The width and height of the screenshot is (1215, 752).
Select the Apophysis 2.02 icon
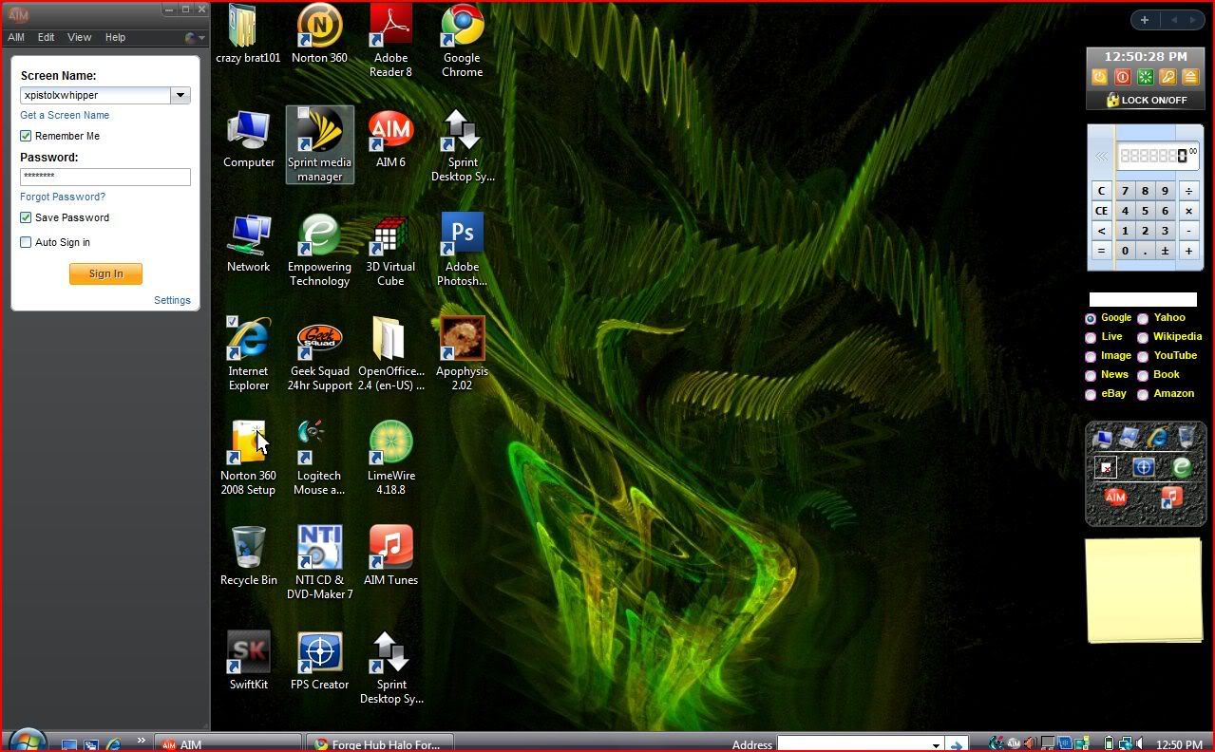click(463, 353)
